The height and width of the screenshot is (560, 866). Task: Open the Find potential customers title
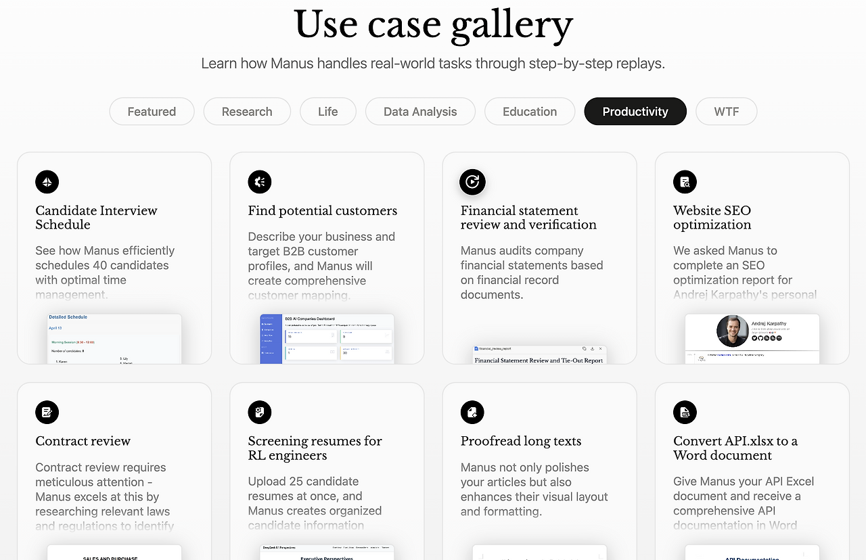click(323, 211)
